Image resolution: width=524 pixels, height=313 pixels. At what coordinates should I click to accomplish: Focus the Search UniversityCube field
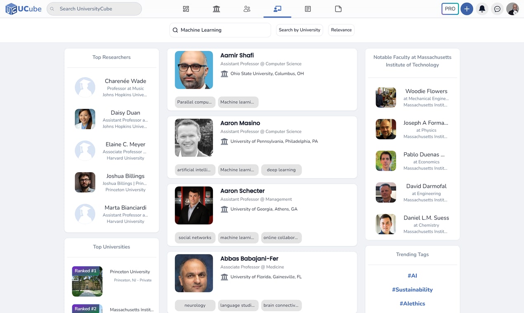point(94,9)
